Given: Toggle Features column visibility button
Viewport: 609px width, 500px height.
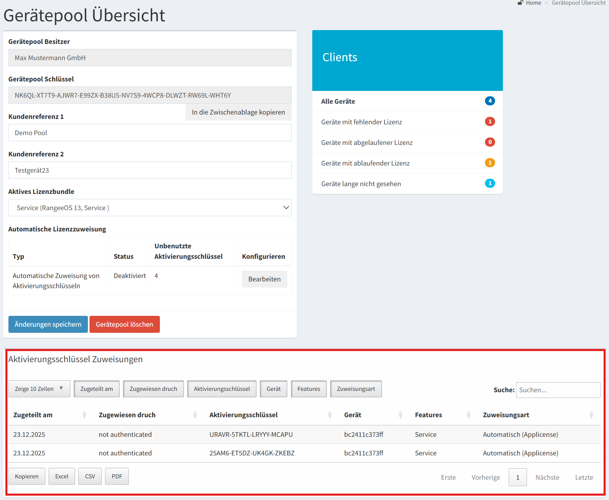Looking at the screenshot, I should [x=309, y=389].
